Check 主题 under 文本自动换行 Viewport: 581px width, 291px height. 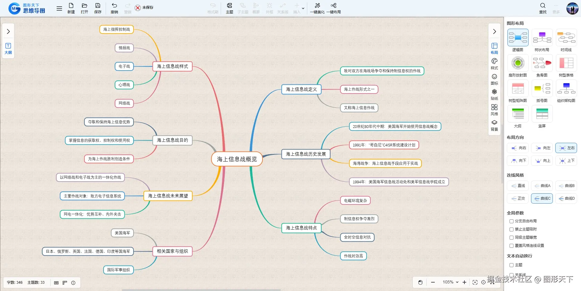511,265
